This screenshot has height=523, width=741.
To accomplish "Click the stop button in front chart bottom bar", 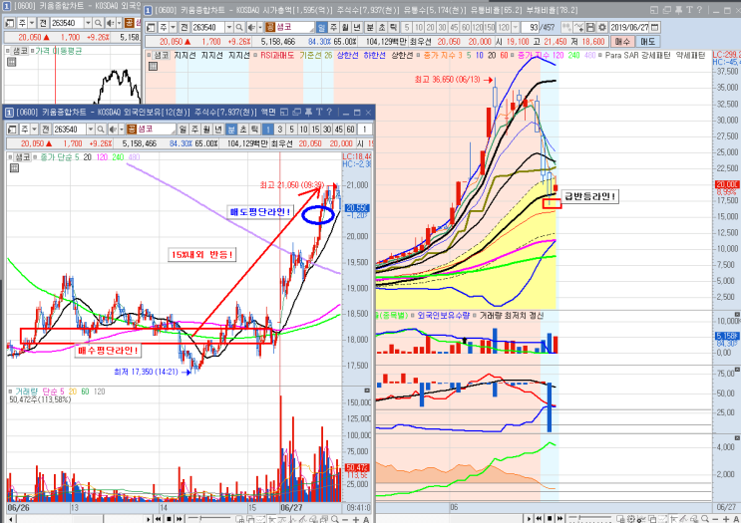I will [x=169, y=519].
